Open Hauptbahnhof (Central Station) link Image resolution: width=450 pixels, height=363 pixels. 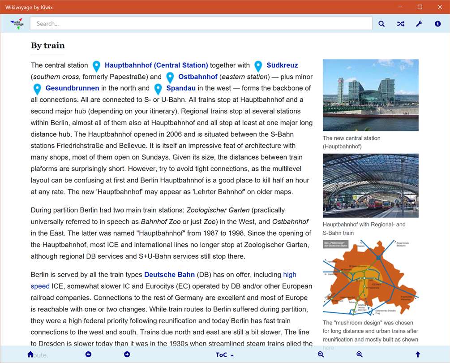(156, 65)
